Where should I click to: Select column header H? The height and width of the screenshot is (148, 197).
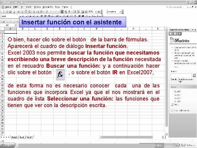tap(97, 29)
